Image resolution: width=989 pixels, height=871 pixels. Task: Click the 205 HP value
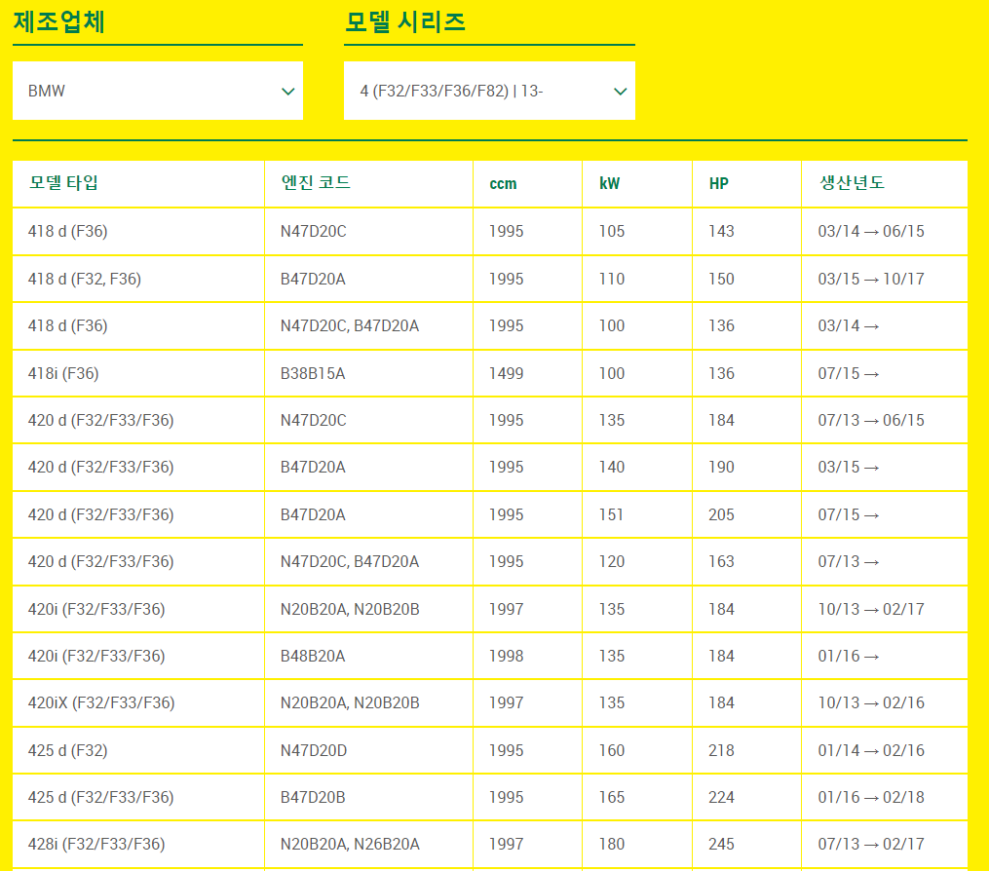click(x=722, y=514)
